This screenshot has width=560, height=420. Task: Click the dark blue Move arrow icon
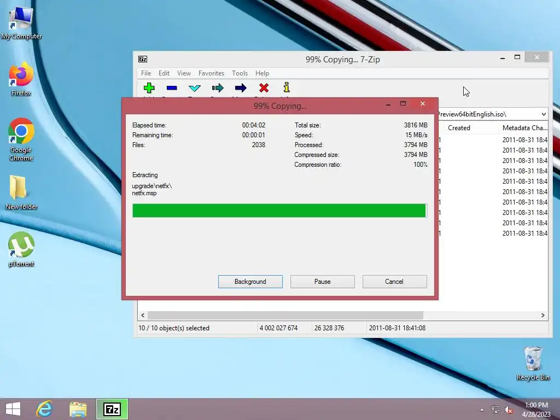point(241,88)
